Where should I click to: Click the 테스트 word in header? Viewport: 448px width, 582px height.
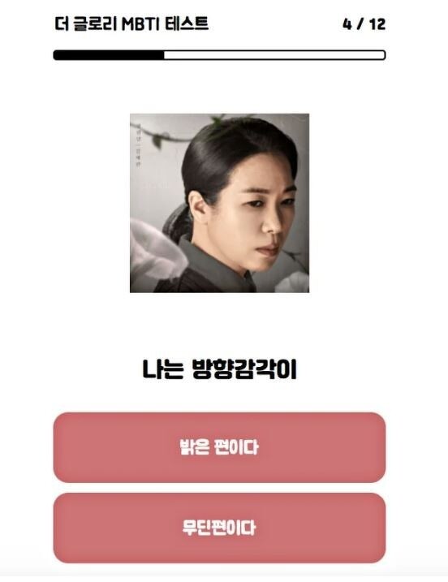pyautogui.click(x=187, y=24)
